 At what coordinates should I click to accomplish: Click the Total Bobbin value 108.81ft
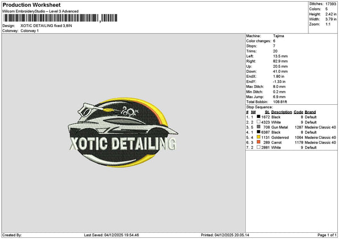(280, 102)
